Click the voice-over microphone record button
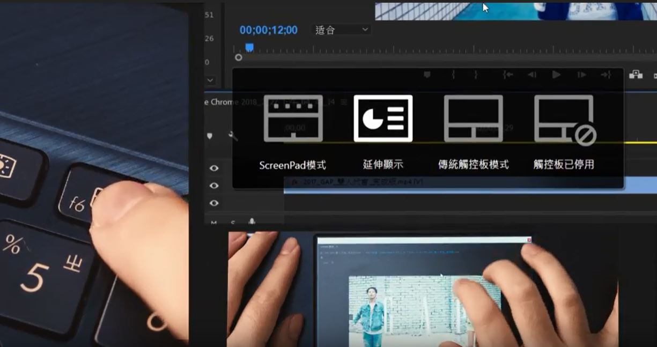 [x=252, y=222]
